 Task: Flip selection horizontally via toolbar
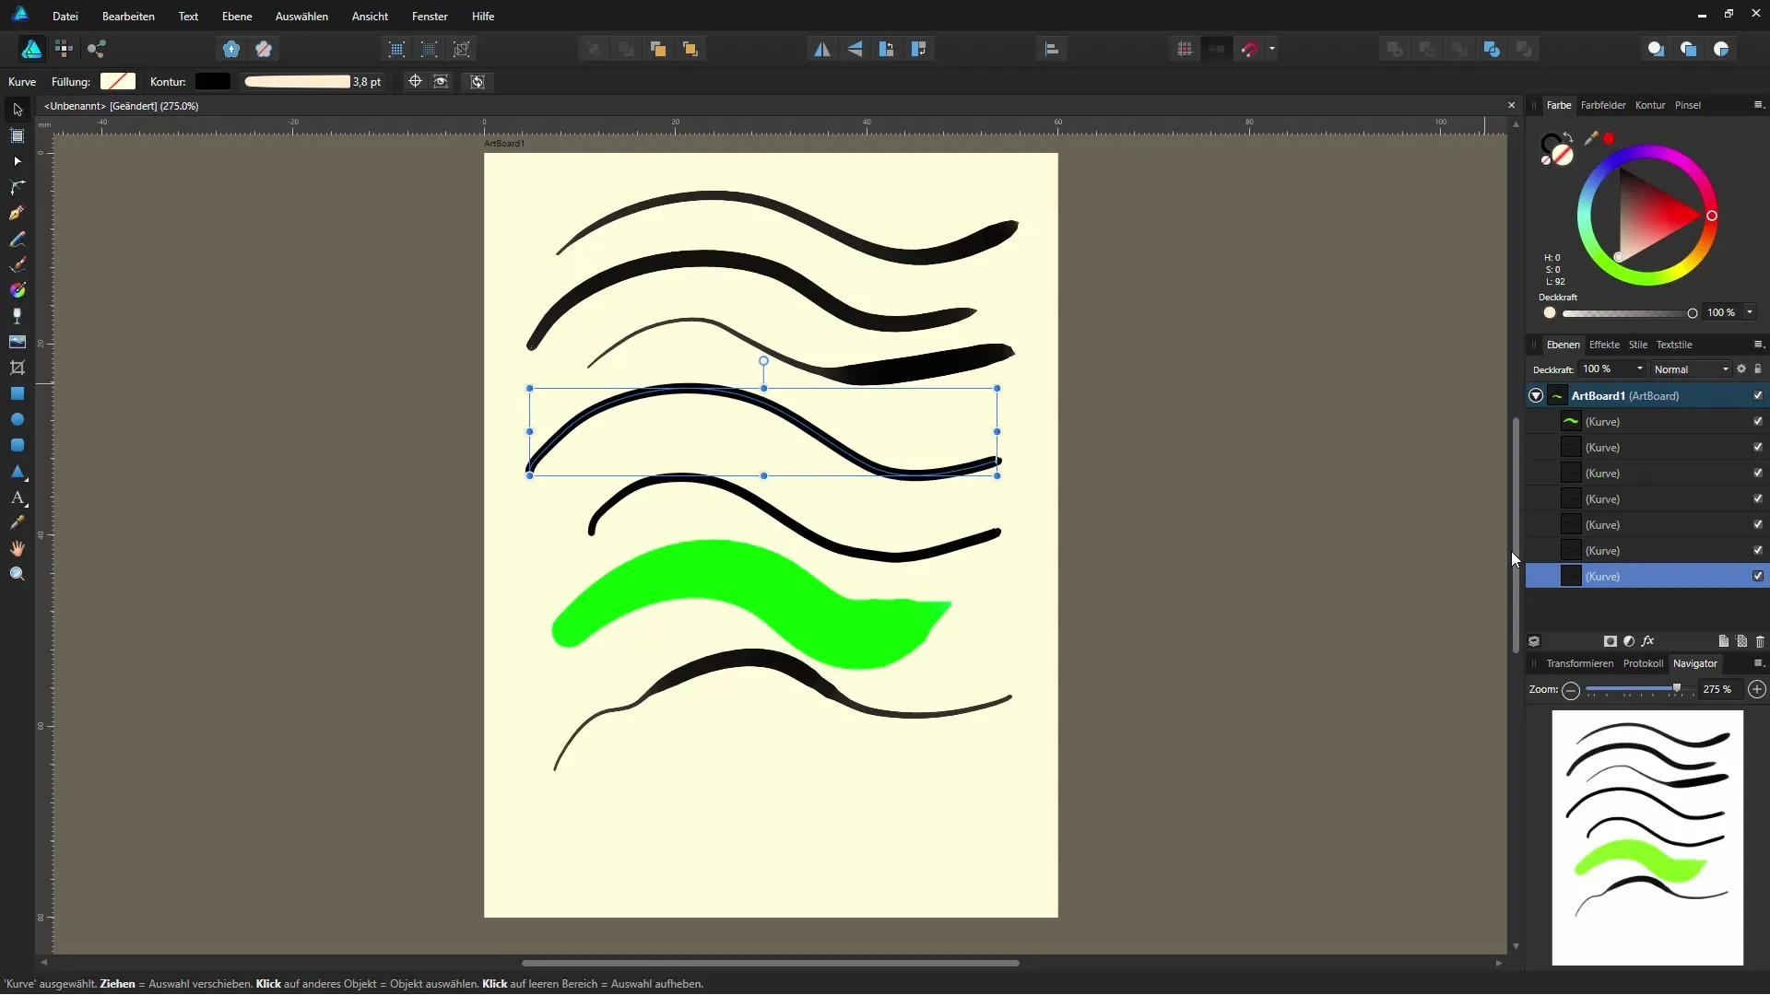click(822, 50)
